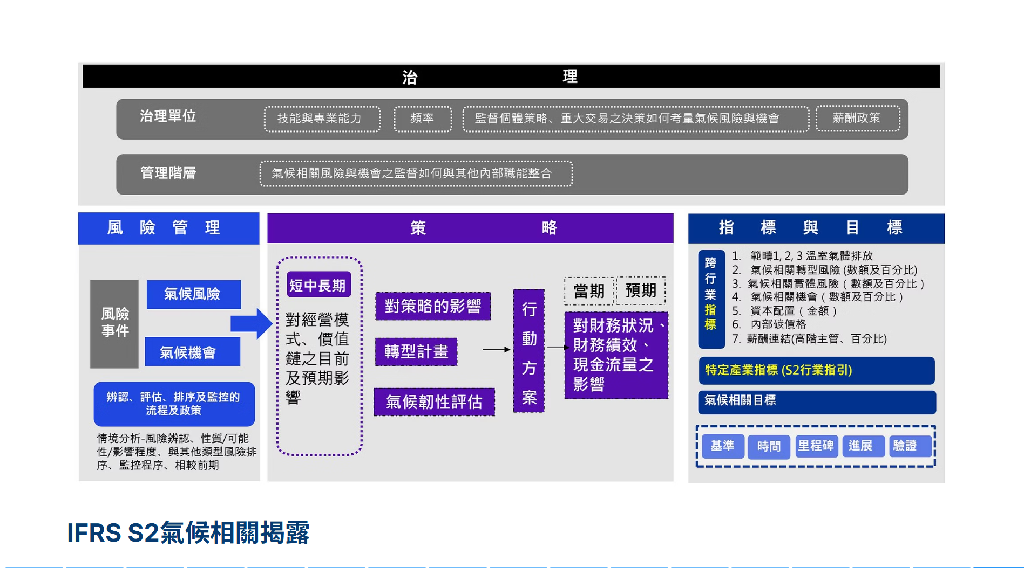Click the 當期 dashed box

[589, 291]
